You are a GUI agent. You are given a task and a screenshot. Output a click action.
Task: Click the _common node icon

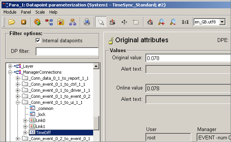[33, 108]
